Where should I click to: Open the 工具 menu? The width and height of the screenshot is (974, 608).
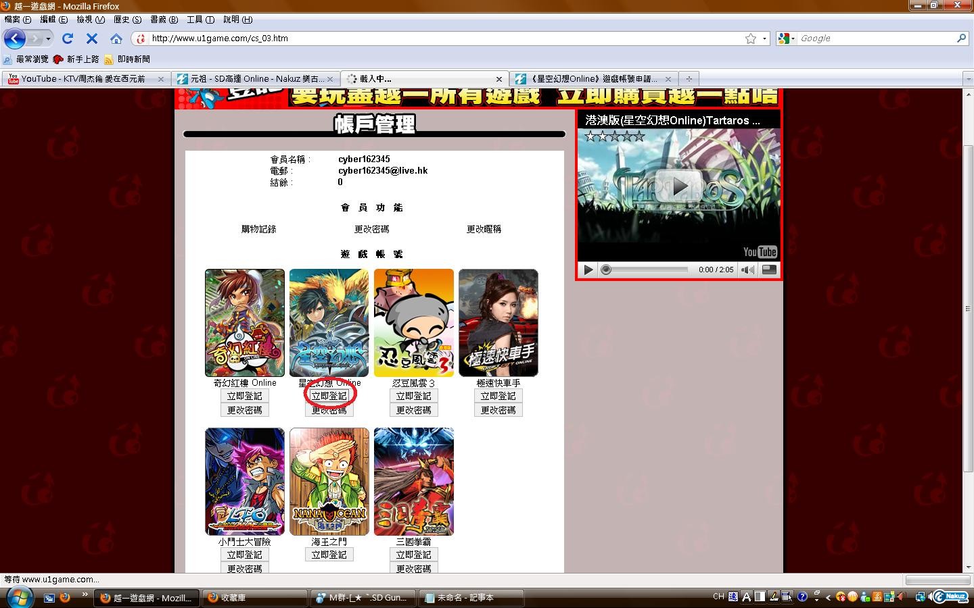(x=200, y=20)
